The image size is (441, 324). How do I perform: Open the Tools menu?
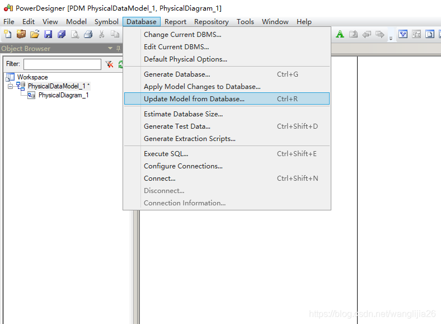click(x=245, y=22)
